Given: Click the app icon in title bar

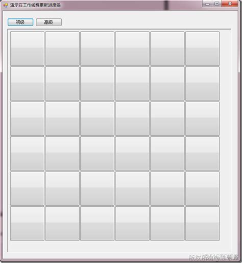Looking at the screenshot, I should [x=6, y=5].
